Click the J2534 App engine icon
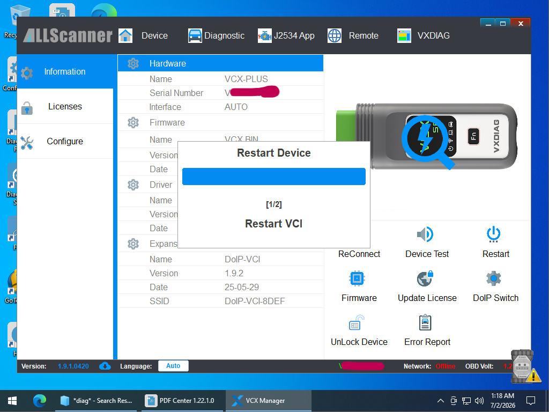549x412 pixels. [265, 36]
